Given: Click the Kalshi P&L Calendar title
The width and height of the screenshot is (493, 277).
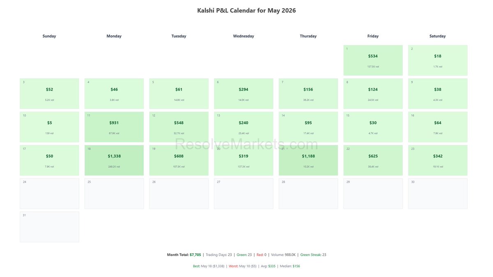Looking at the screenshot, I should 246,11.
